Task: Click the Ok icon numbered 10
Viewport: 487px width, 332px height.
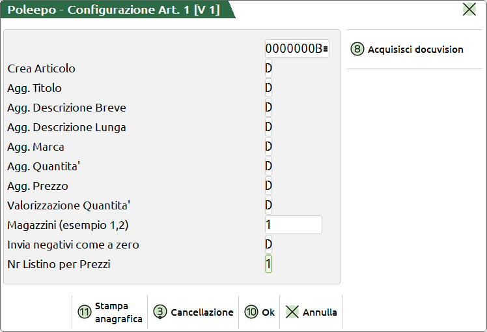Action: [252, 312]
